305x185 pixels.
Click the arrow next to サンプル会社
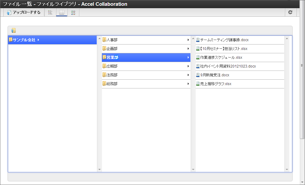coord(38,40)
